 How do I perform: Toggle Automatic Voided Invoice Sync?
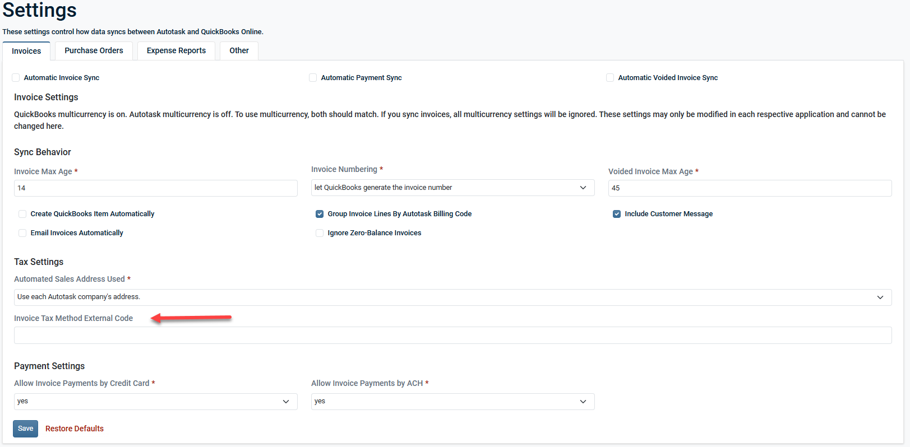pos(610,78)
